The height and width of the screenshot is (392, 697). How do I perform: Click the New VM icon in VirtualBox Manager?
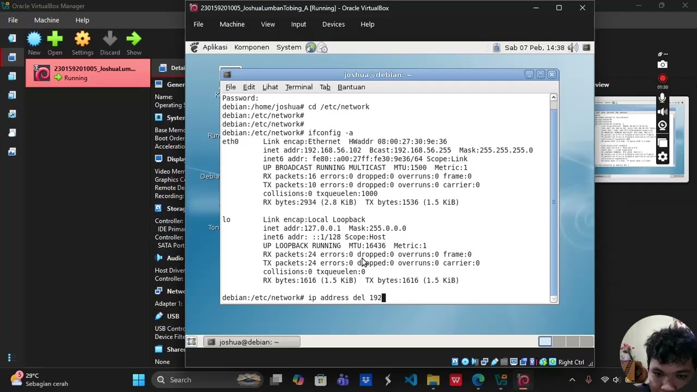(34, 39)
